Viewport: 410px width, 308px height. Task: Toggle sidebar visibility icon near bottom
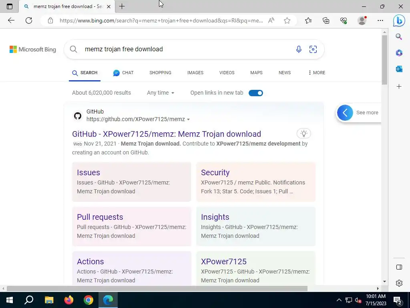(399, 267)
